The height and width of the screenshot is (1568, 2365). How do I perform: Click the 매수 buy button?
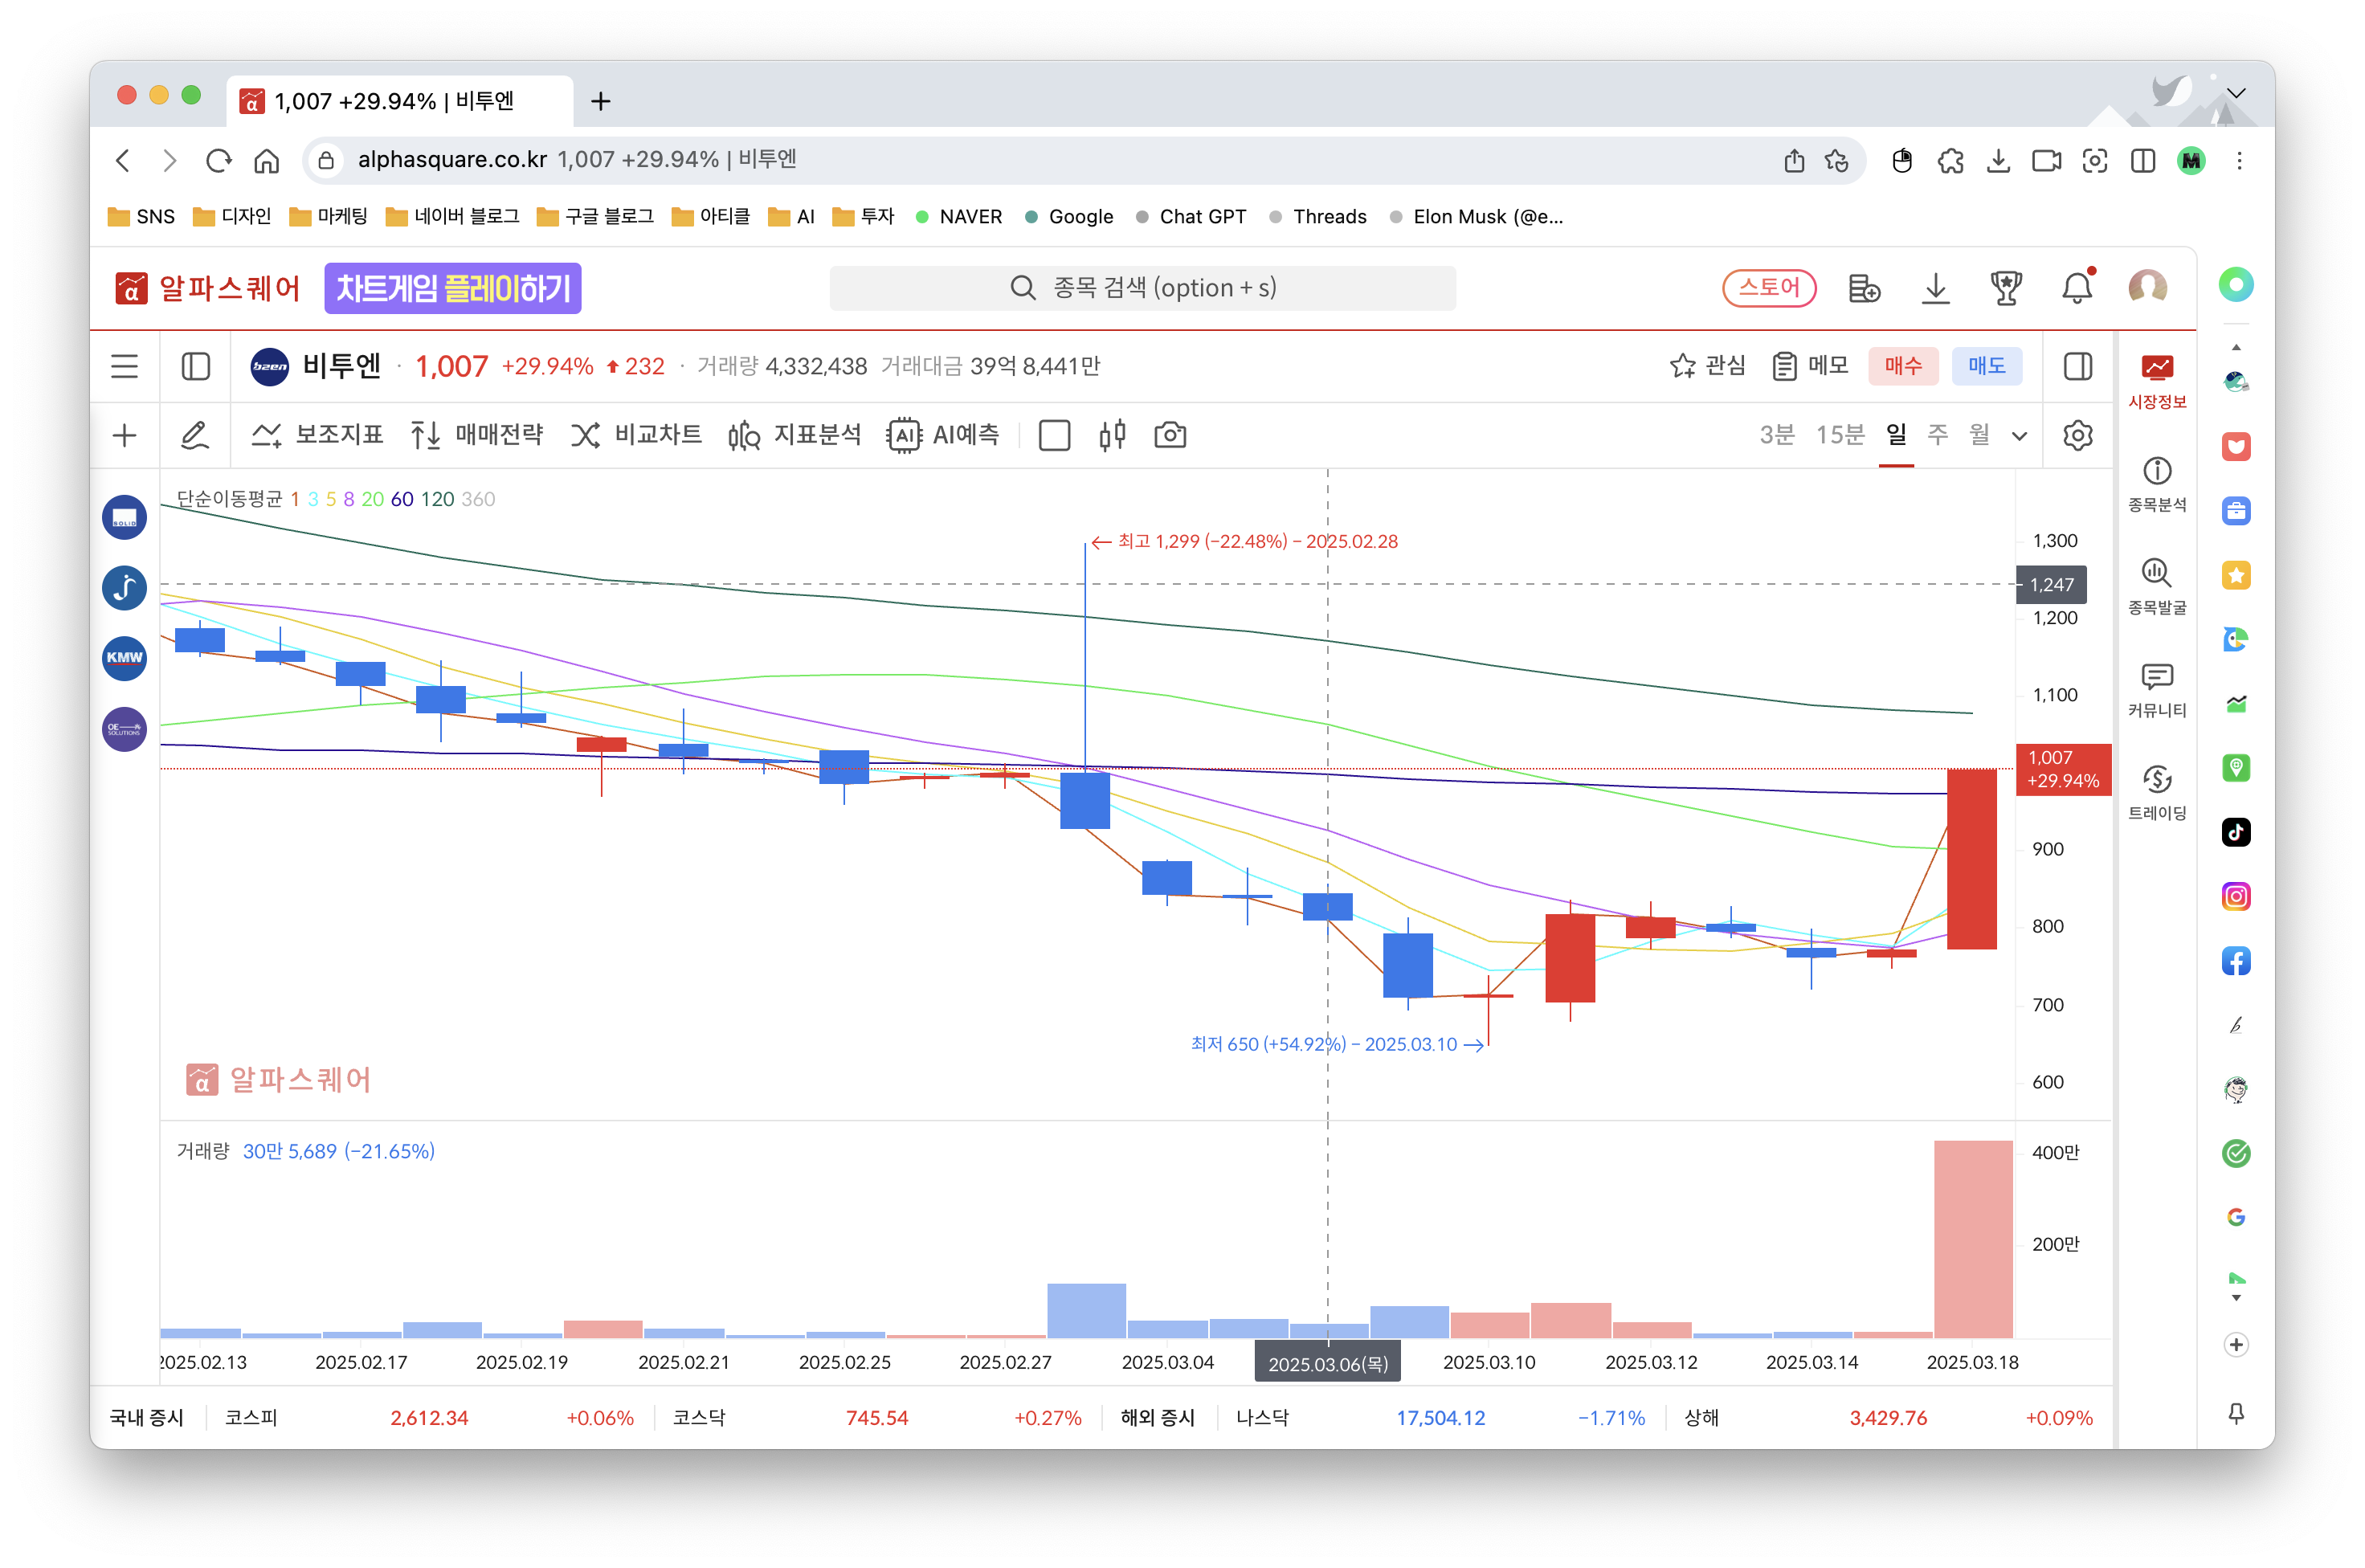click(1902, 366)
